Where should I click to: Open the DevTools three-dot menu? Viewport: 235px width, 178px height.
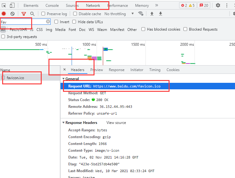(227, 6)
